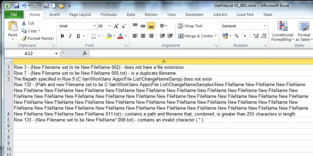313x156 pixels.
Task: Click inside the formula bar
Action: click(x=201, y=53)
